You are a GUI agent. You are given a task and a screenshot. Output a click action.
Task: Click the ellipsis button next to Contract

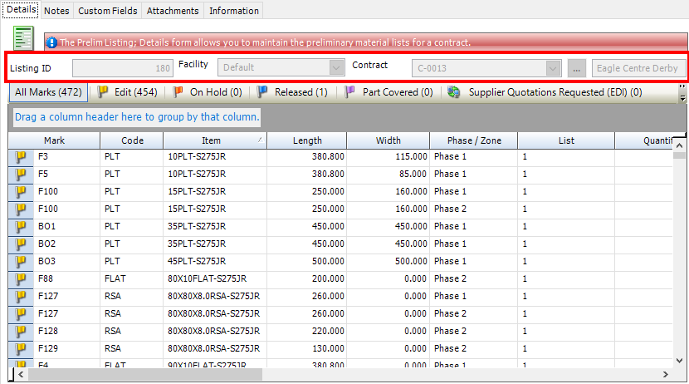click(576, 68)
